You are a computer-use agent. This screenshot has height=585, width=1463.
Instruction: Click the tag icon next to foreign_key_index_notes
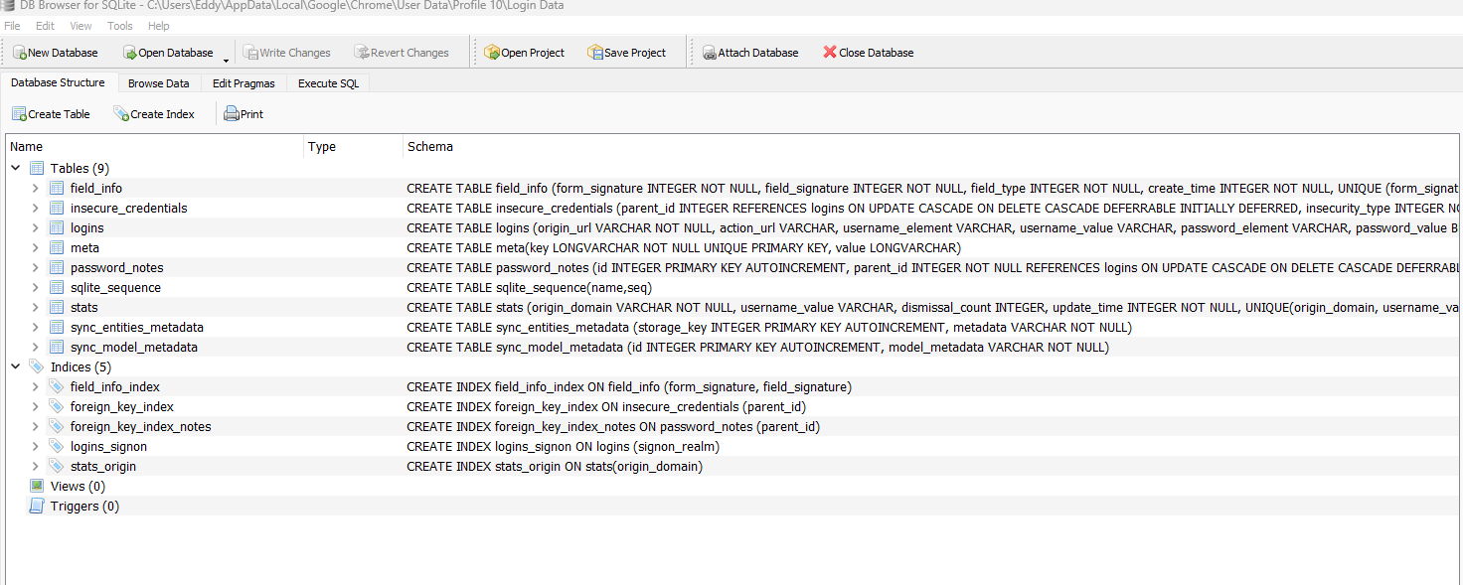57,426
